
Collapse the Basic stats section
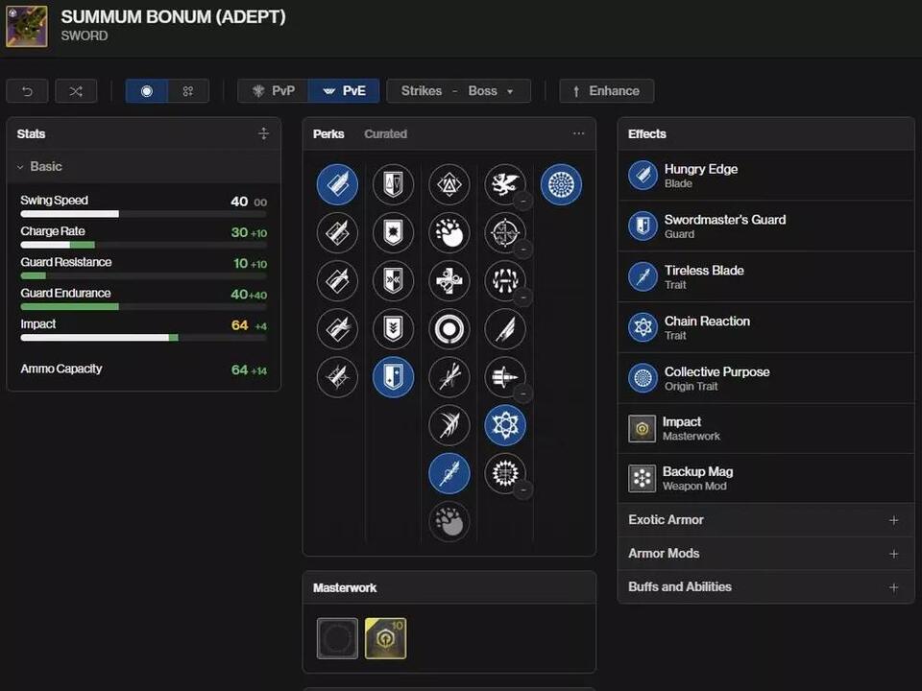click(x=39, y=167)
